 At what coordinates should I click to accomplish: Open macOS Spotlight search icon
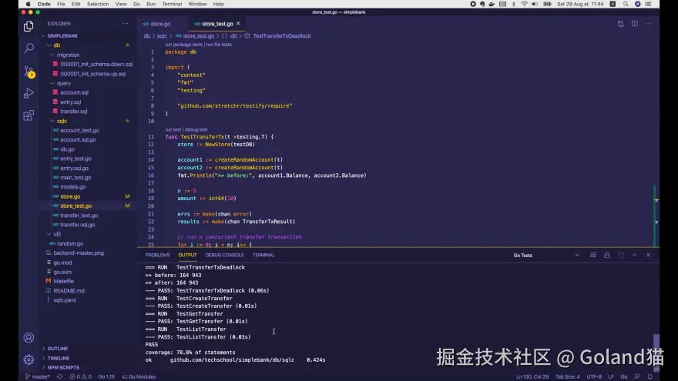[626, 4]
